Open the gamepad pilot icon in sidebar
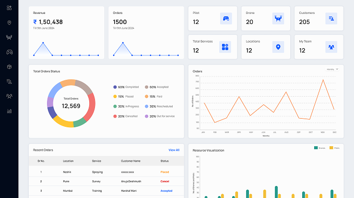The height and width of the screenshot is (198, 354). pos(9,52)
